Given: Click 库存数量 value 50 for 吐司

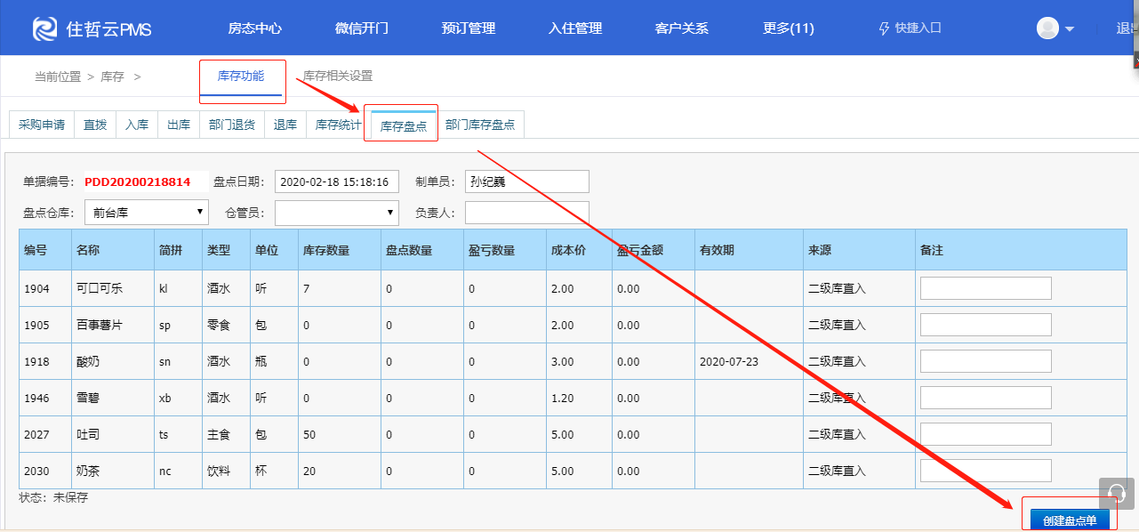Looking at the screenshot, I should [309, 435].
